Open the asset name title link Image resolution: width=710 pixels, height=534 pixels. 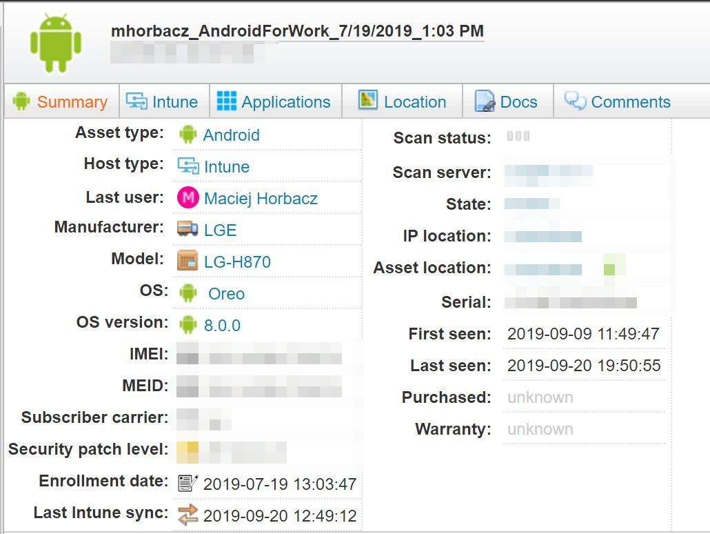tap(298, 31)
